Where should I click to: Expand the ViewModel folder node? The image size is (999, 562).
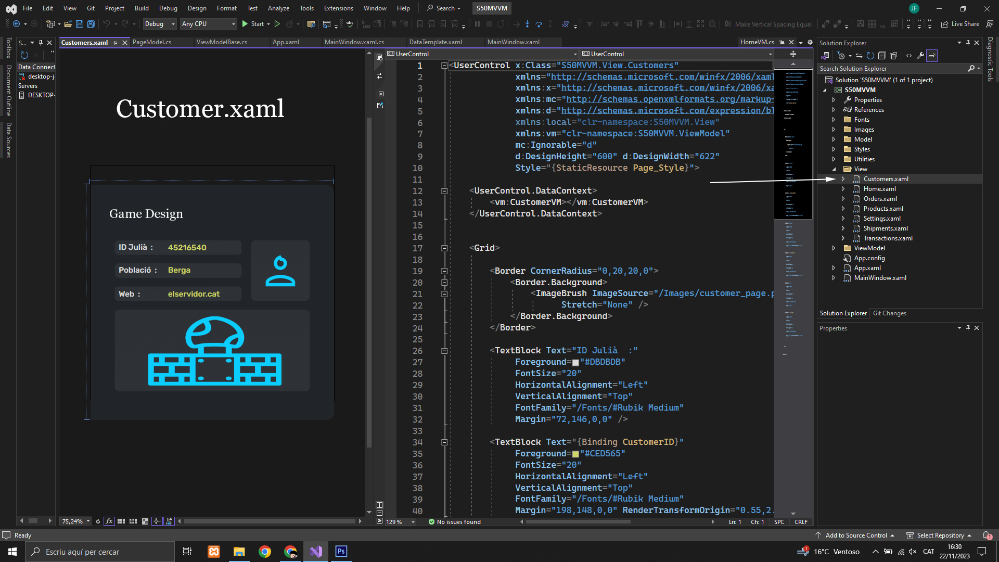coord(834,248)
